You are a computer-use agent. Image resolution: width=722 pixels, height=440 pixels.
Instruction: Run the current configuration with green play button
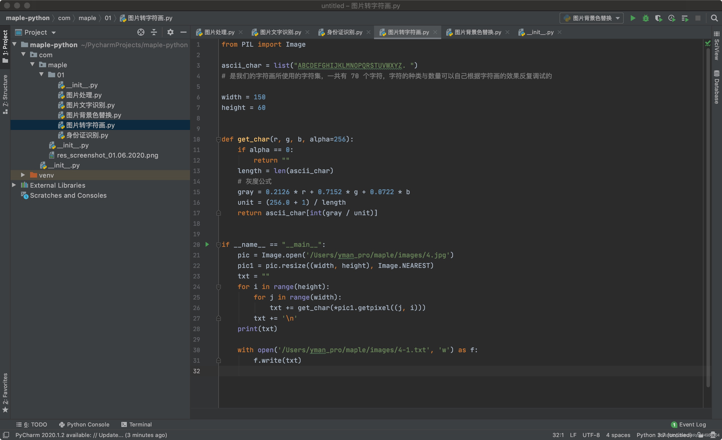tap(633, 18)
